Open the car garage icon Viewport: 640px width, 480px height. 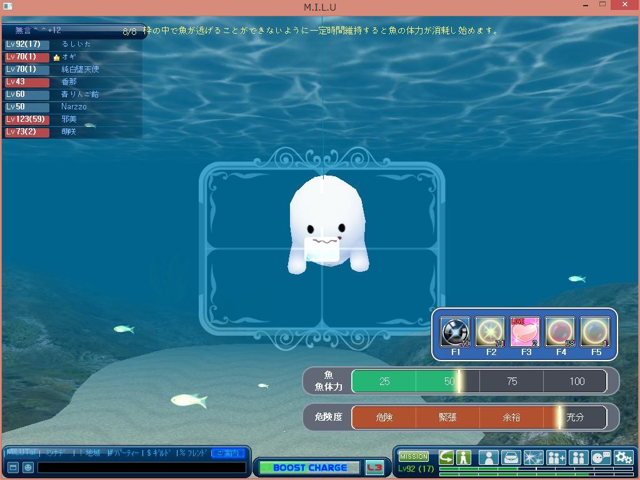pos(511,457)
